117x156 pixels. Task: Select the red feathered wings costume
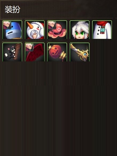coord(35,52)
